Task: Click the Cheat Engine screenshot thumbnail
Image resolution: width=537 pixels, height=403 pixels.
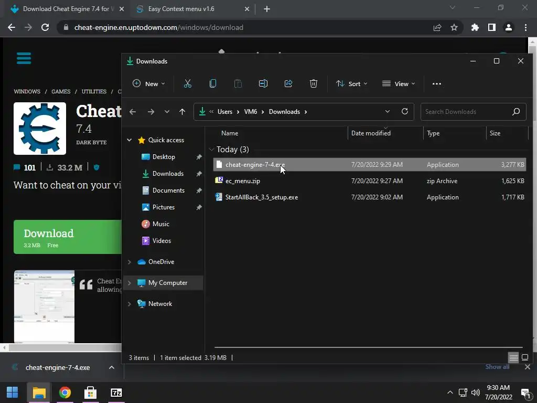Action: 44,306
